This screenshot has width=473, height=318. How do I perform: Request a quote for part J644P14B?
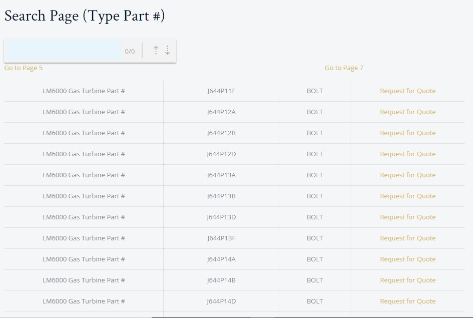pyautogui.click(x=407, y=280)
